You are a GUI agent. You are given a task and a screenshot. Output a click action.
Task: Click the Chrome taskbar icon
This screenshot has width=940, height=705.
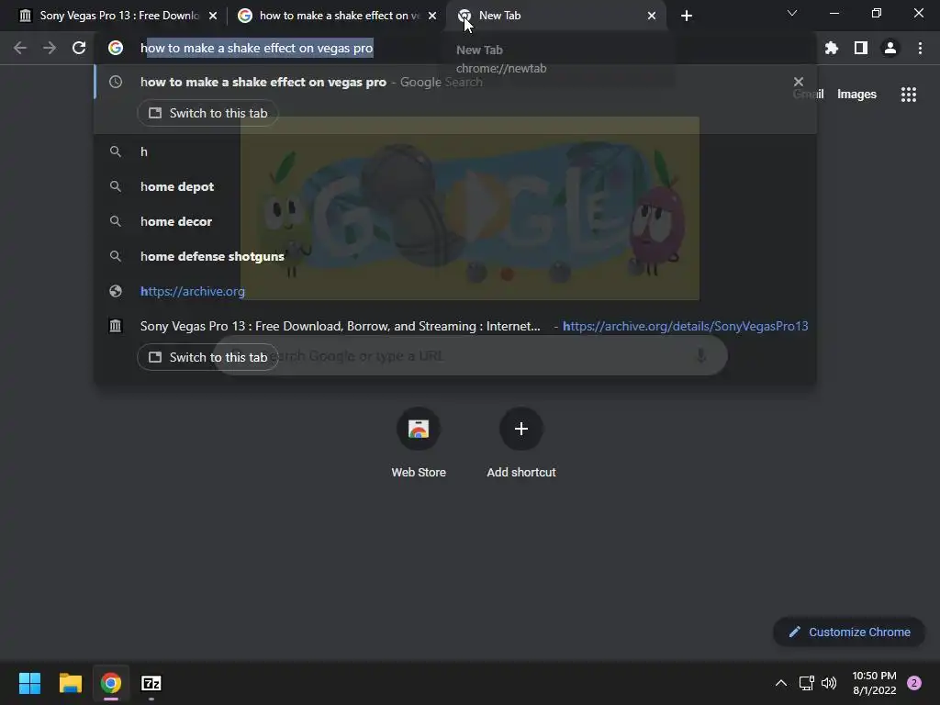(x=110, y=683)
